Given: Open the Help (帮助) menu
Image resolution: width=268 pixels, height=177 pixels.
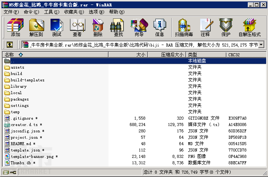Looking at the screenshot, I should point(117,12).
